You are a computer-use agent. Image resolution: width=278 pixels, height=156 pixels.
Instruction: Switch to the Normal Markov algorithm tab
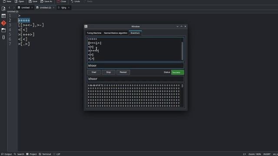click(116, 33)
